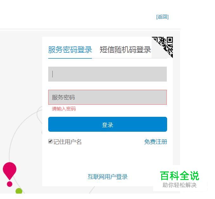The image size is (215, 199).
Task: Click the magenta balloon pin graphic
Action: (x=10, y=171)
